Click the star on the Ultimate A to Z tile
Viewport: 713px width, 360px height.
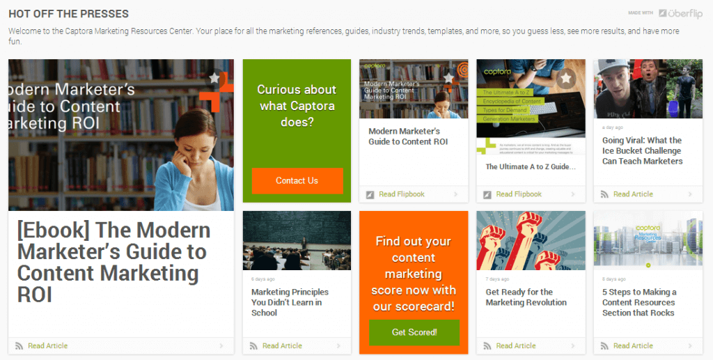pyautogui.click(x=566, y=78)
